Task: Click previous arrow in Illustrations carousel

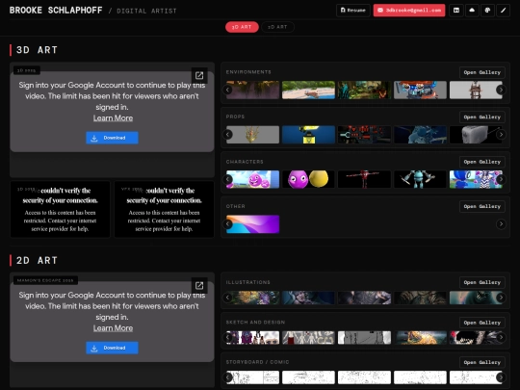Action: pyautogui.click(x=228, y=298)
